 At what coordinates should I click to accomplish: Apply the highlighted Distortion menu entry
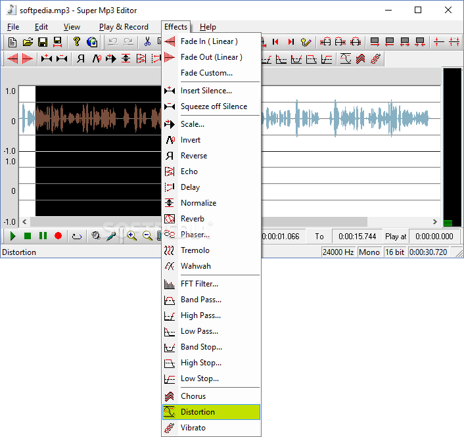(x=211, y=412)
